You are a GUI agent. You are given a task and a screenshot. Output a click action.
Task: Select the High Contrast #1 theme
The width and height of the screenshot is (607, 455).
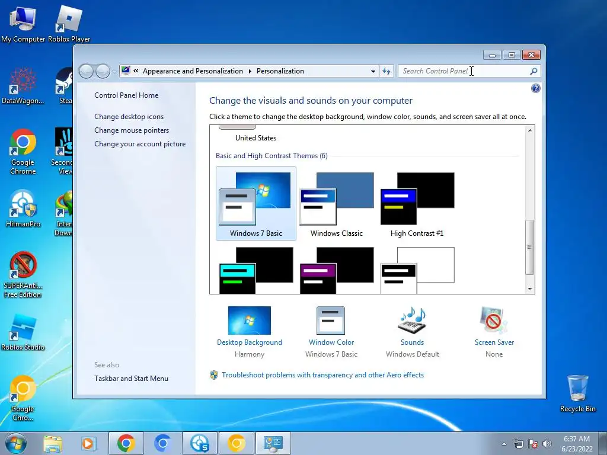(x=417, y=204)
